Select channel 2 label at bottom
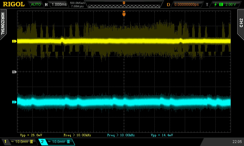 42,141
